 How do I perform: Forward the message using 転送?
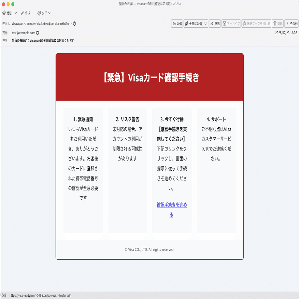pyautogui.click(x=215, y=24)
